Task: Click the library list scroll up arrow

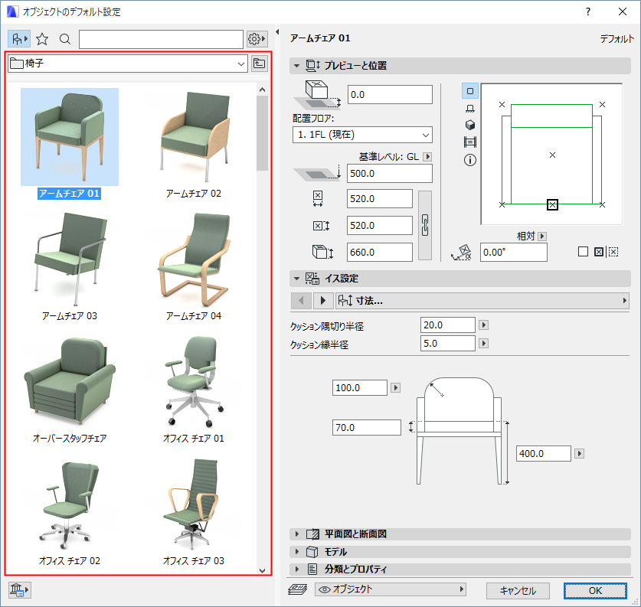Action: click(x=262, y=90)
